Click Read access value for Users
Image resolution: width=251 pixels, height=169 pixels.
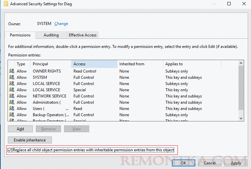[x=78, y=109]
